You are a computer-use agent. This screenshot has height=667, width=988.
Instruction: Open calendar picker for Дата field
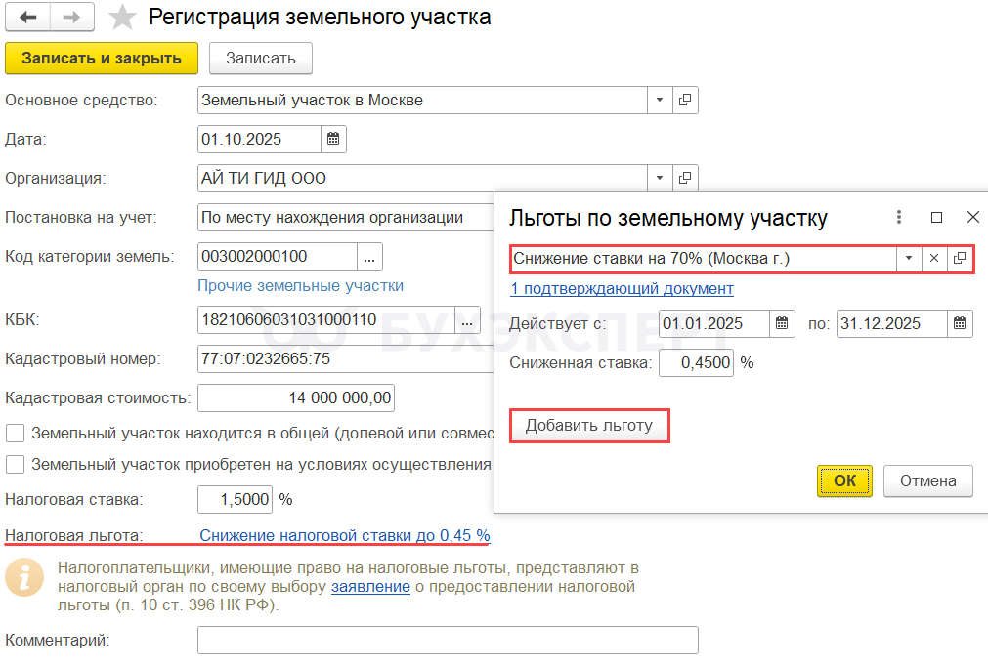click(333, 139)
